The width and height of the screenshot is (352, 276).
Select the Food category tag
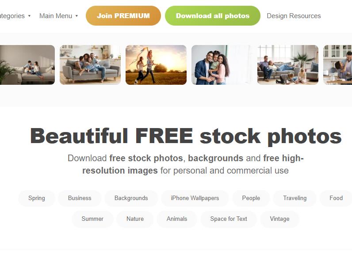tap(336, 198)
